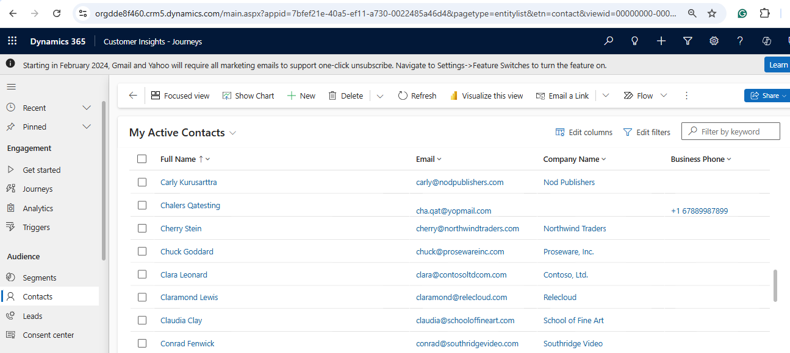The image size is (790, 353).
Task: Open the lightbulb assistant icon
Action: pyautogui.click(x=634, y=41)
